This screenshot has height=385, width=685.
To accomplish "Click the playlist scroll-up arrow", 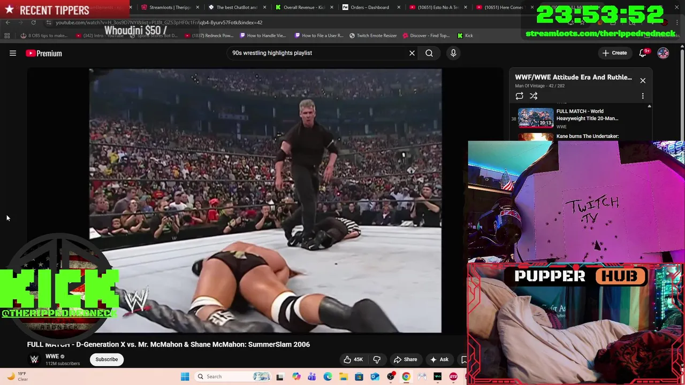I will [x=649, y=106].
